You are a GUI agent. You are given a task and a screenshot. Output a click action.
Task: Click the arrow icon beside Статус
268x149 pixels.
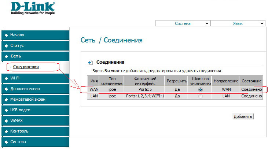(x=6, y=46)
